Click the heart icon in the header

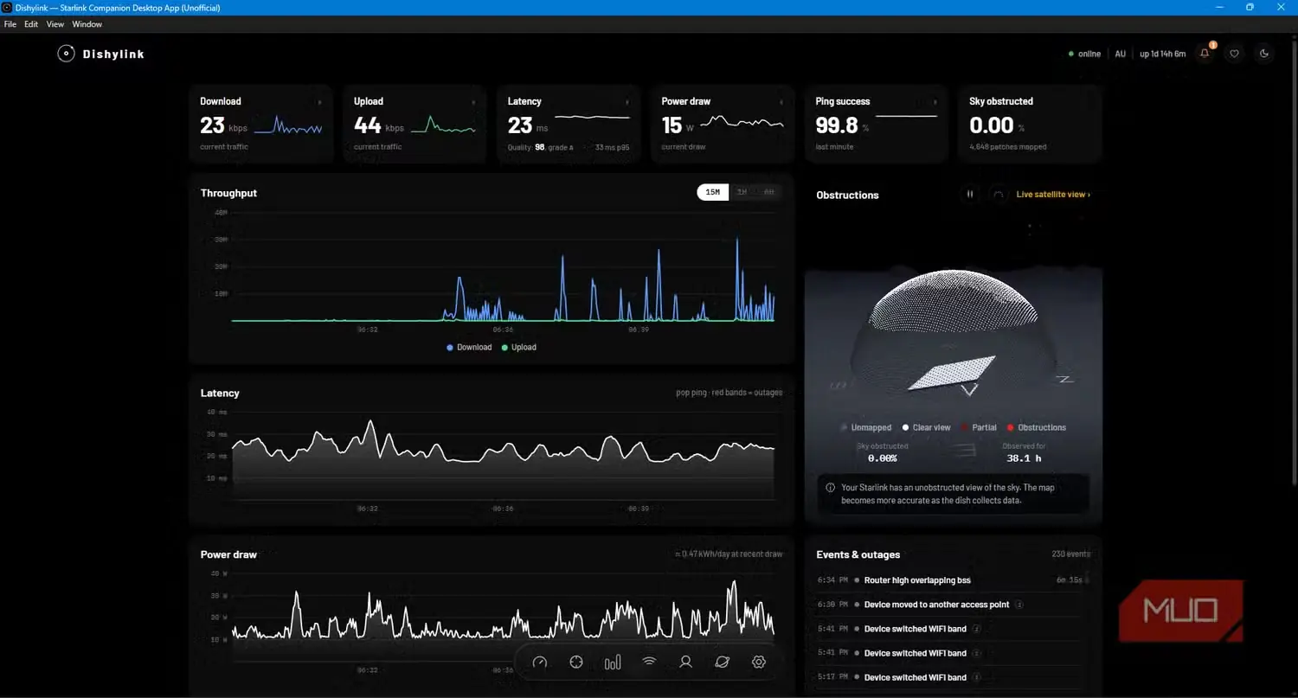[x=1235, y=54]
